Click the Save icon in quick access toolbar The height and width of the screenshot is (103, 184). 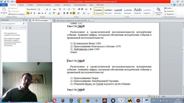(5, 1)
